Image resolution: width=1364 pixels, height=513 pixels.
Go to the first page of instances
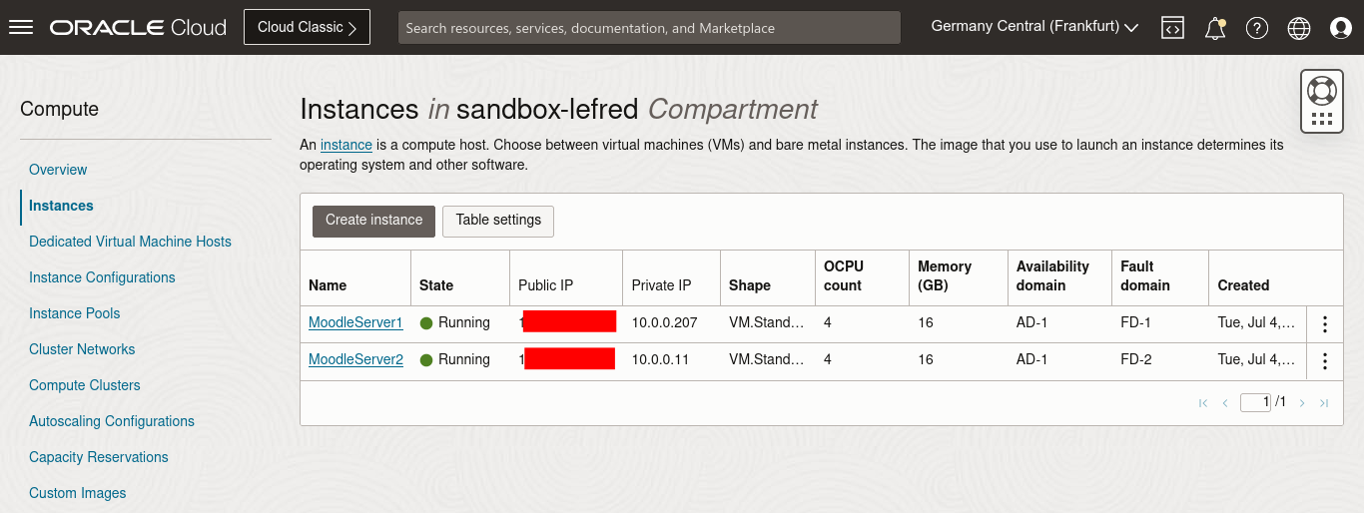click(x=1203, y=403)
